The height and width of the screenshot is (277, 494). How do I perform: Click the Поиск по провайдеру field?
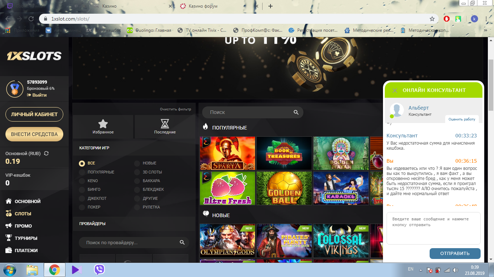coord(134,243)
